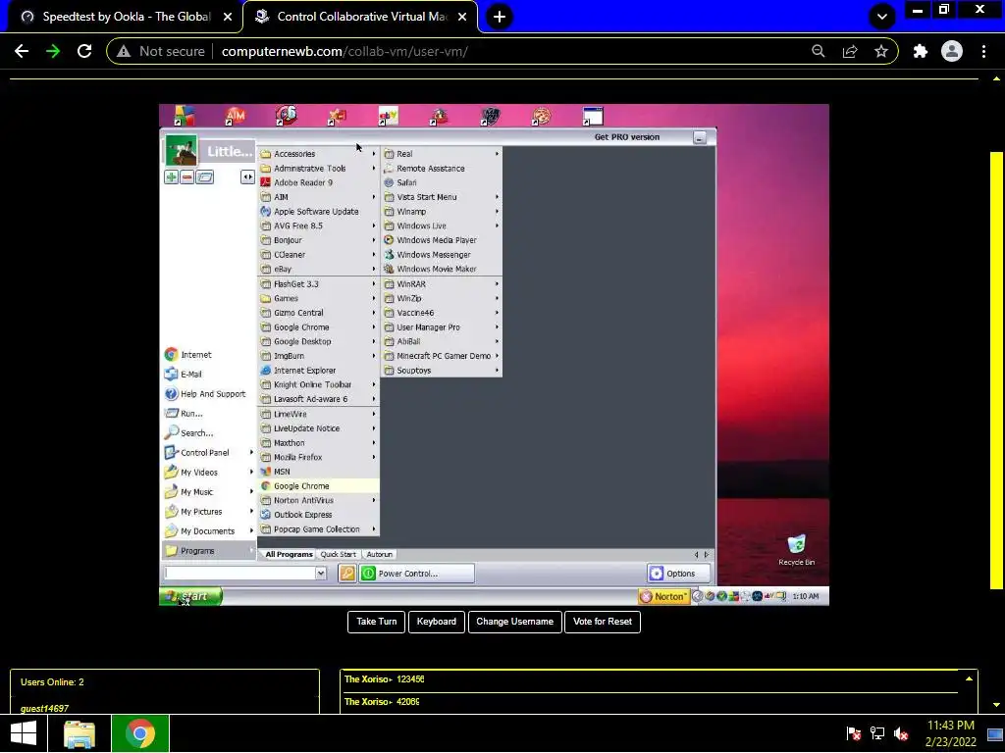Click the page vertical yellow scrollbar
The height and width of the screenshot is (753, 1005).
click(x=996, y=370)
